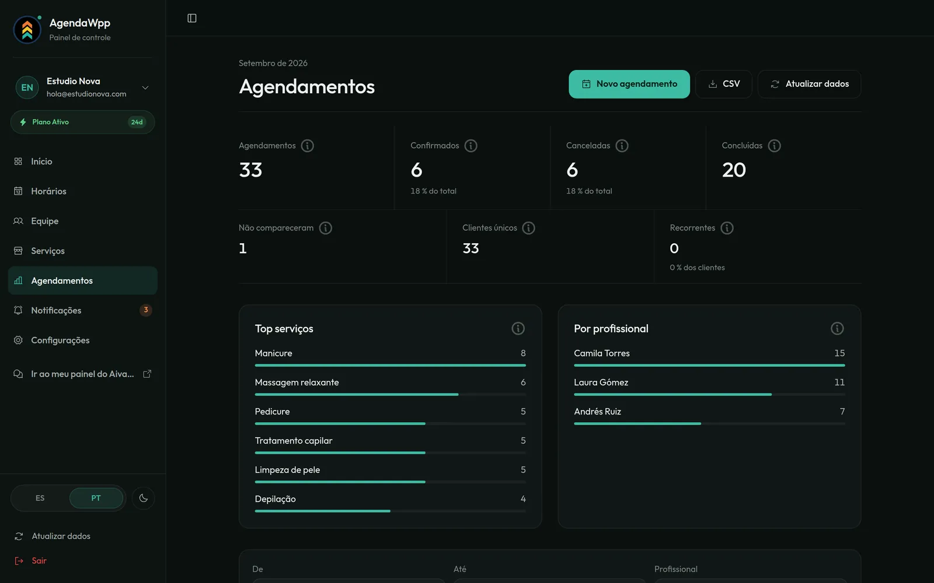
Task: Click Andrés Ruiz name
Action: (598, 412)
